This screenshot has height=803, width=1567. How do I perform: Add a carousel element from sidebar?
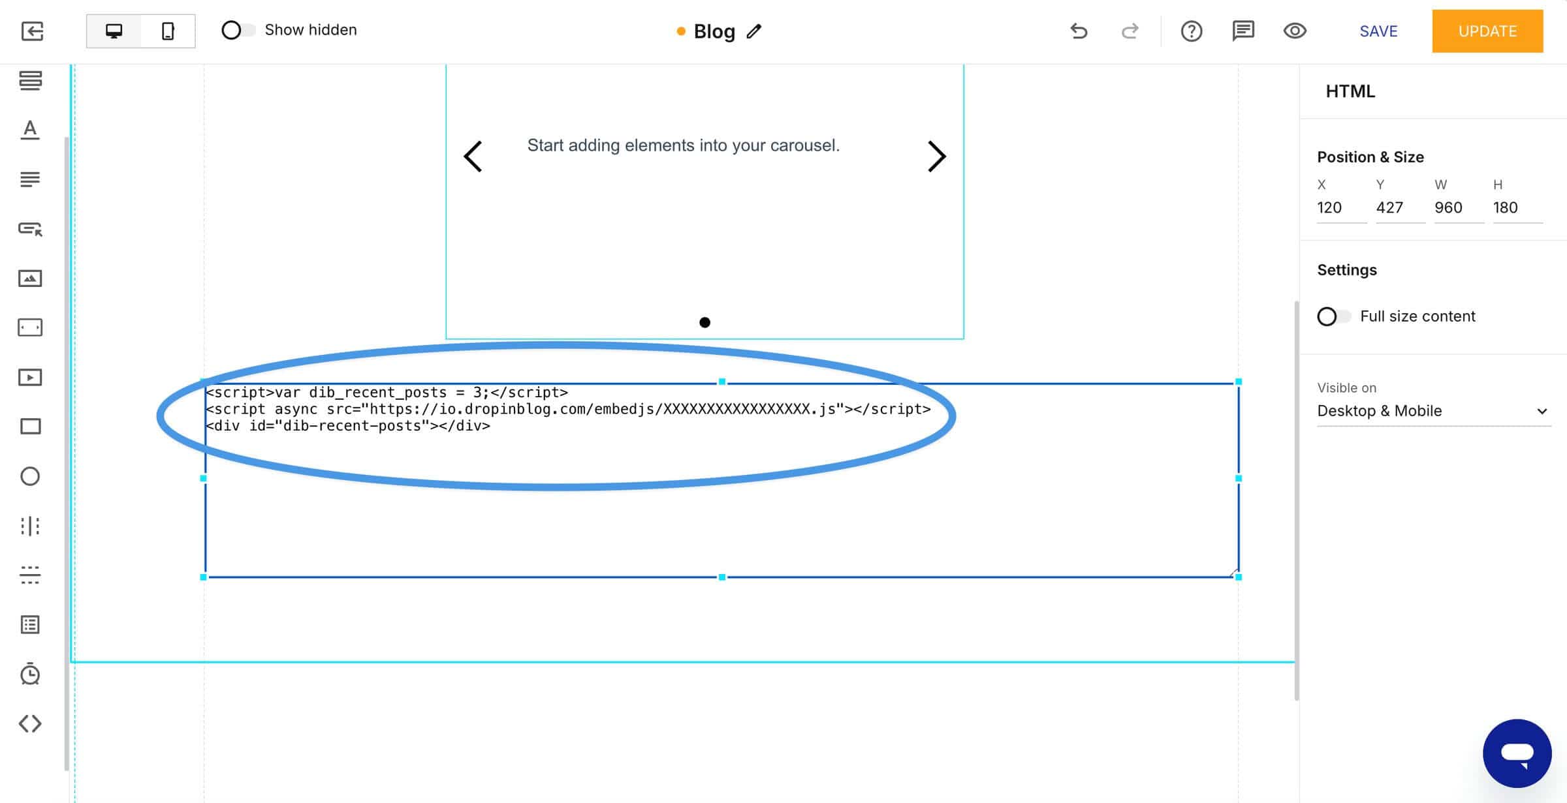(30, 327)
